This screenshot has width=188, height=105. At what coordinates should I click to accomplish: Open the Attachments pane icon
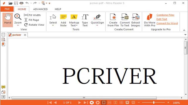[3, 92]
